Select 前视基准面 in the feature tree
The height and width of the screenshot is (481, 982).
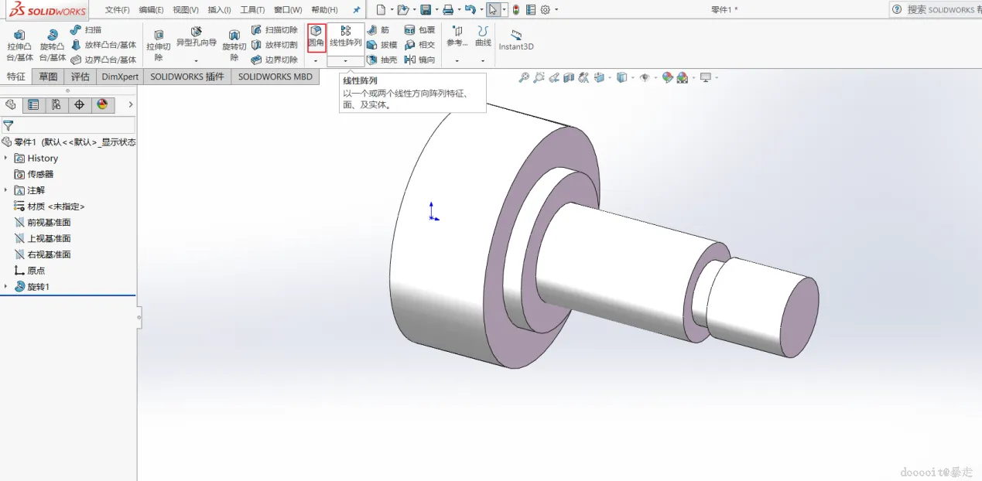(x=49, y=222)
